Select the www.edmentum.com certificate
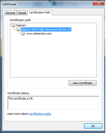Screen dimensions: 106x133 point(39,34)
